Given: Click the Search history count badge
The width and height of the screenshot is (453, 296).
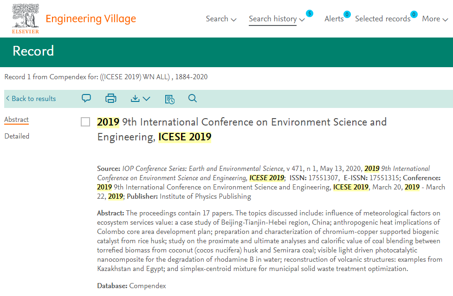Looking at the screenshot, I should [310, 13].
